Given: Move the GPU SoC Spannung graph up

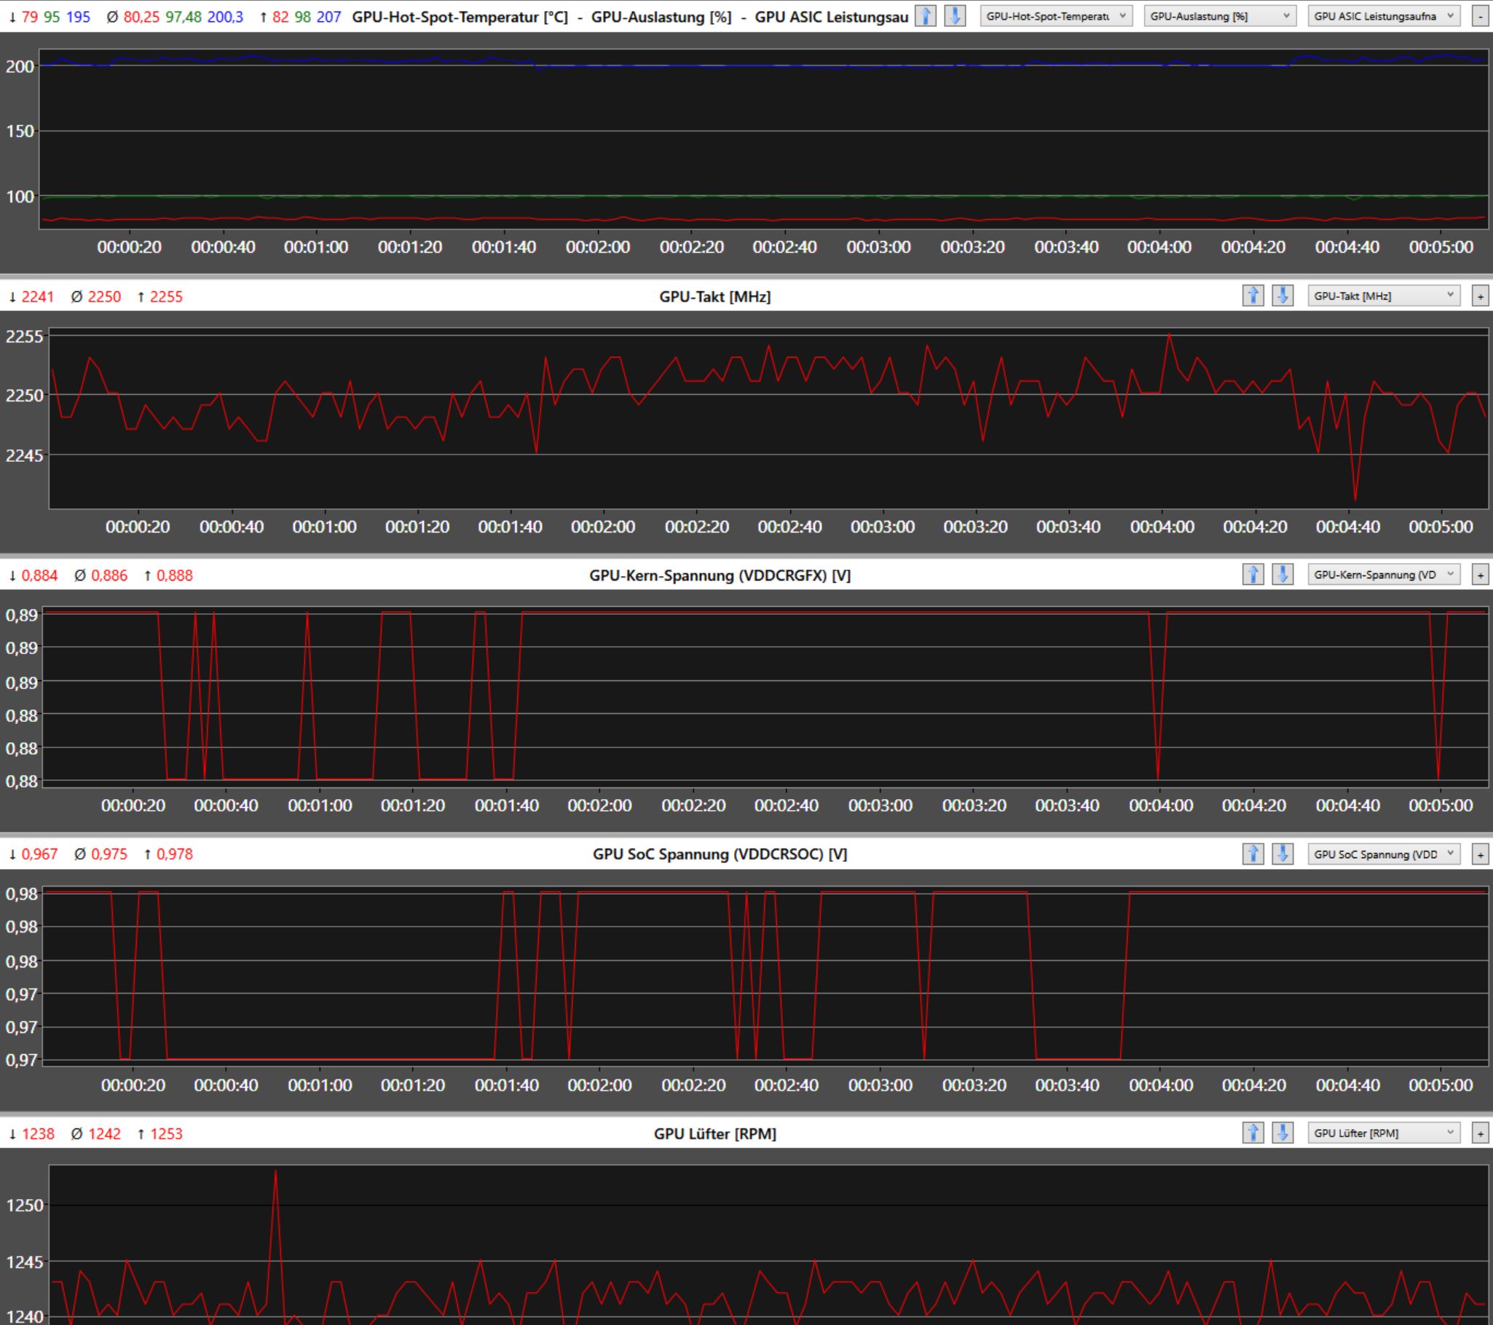Looking at the screenshot, I should (1253, 854).
